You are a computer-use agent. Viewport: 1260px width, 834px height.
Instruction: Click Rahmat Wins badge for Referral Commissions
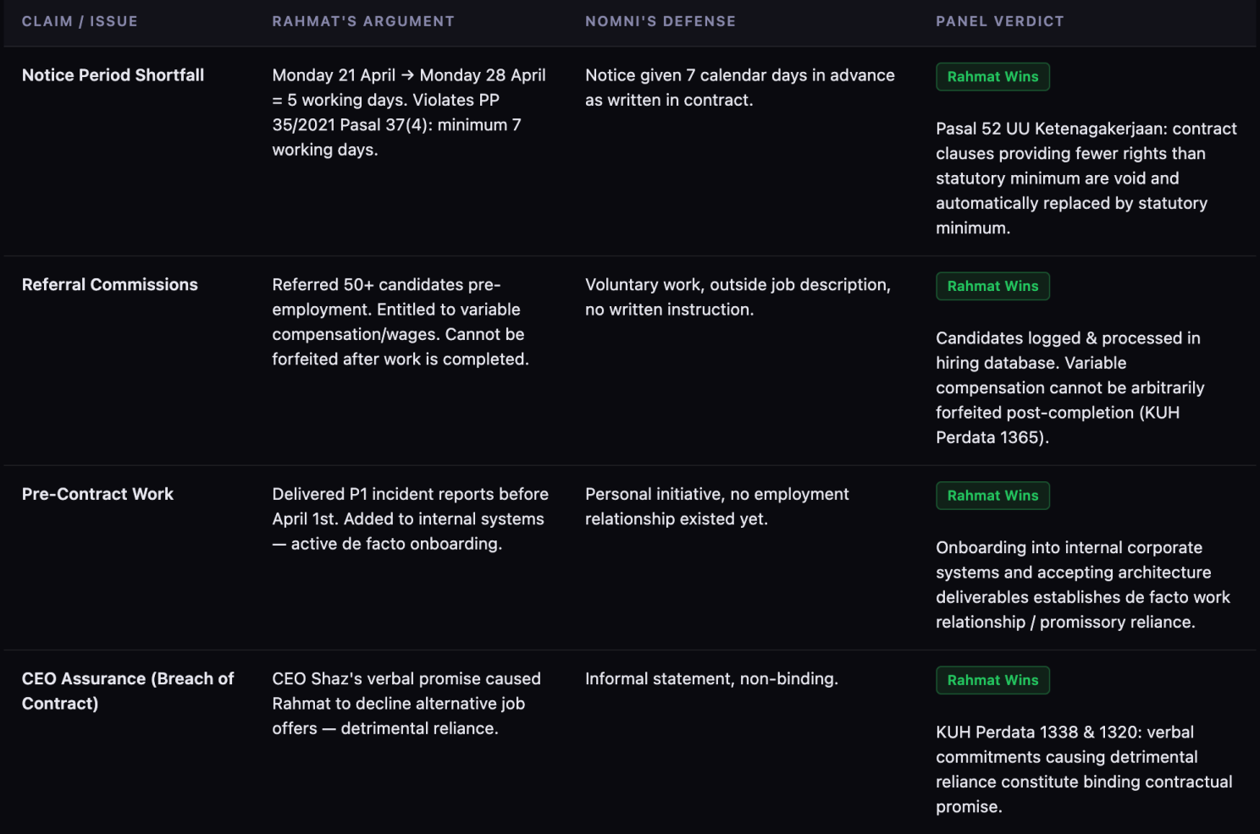click(x=992, y=286)
